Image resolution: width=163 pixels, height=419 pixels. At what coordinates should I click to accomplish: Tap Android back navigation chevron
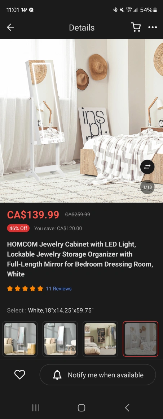(127, 407)
